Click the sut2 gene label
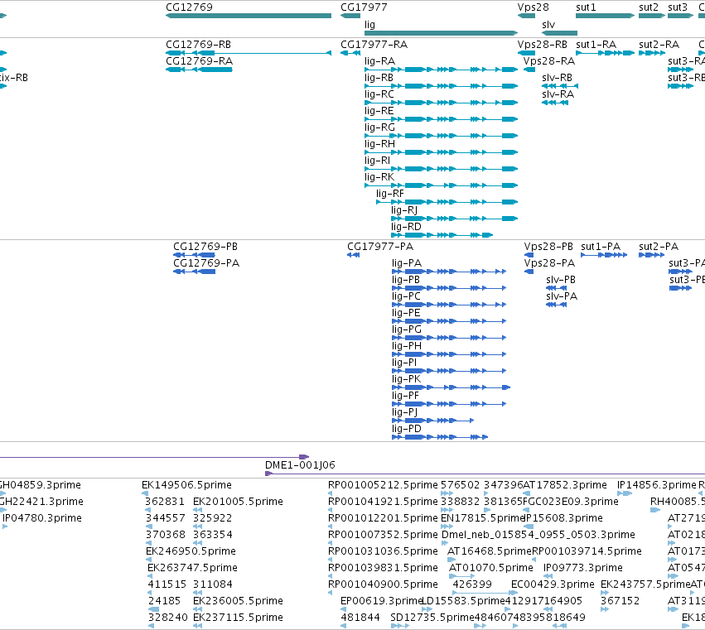This screenshot has height=630, width=705. coord(649,7)
